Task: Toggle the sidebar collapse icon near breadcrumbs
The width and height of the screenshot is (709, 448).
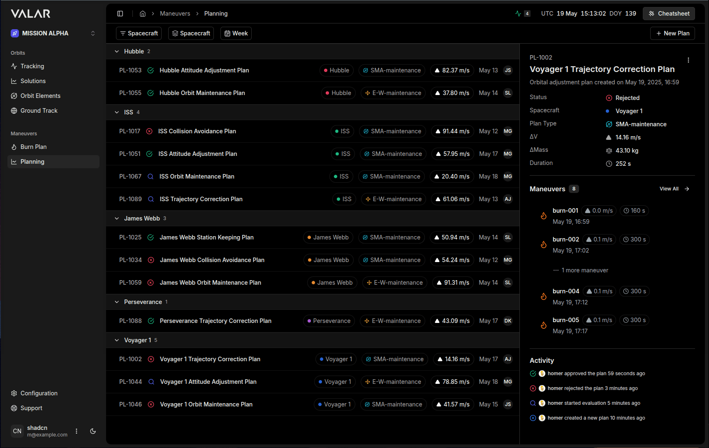Action: 120,14
